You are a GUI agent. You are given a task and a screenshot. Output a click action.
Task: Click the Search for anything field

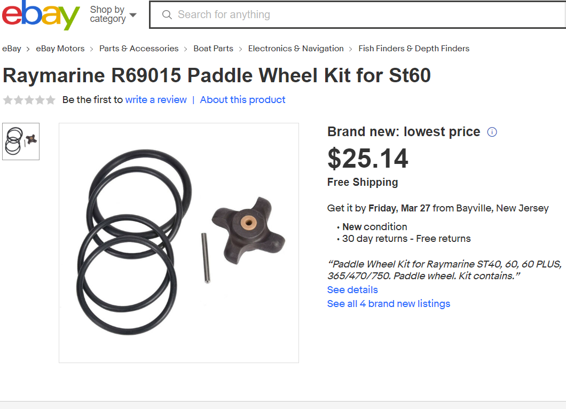coord(358,15)
